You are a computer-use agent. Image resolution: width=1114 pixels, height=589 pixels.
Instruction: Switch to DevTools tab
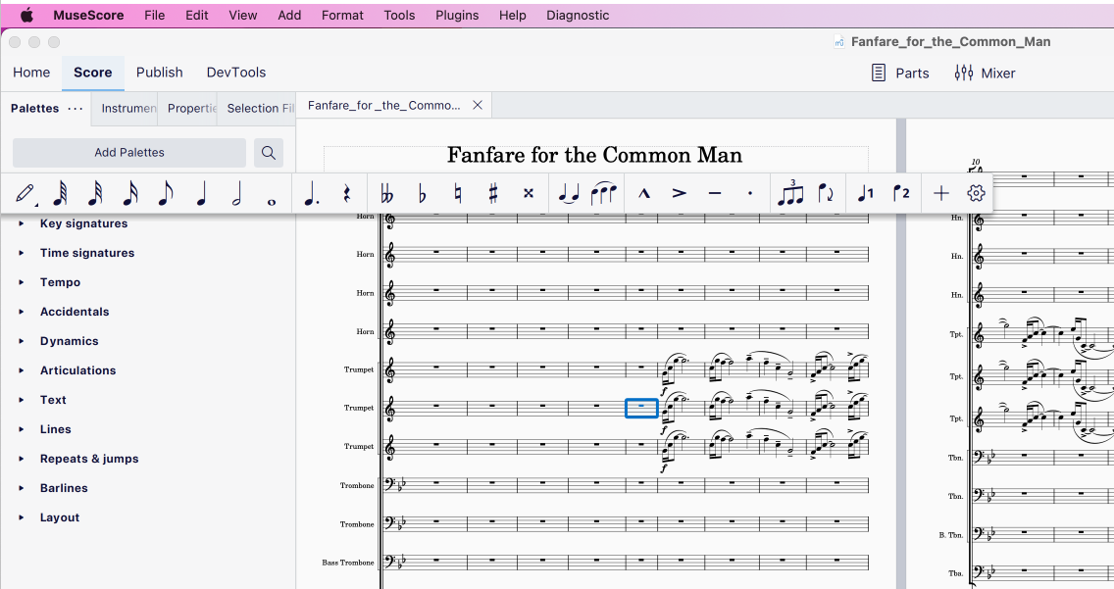click(x=236, y=73)
